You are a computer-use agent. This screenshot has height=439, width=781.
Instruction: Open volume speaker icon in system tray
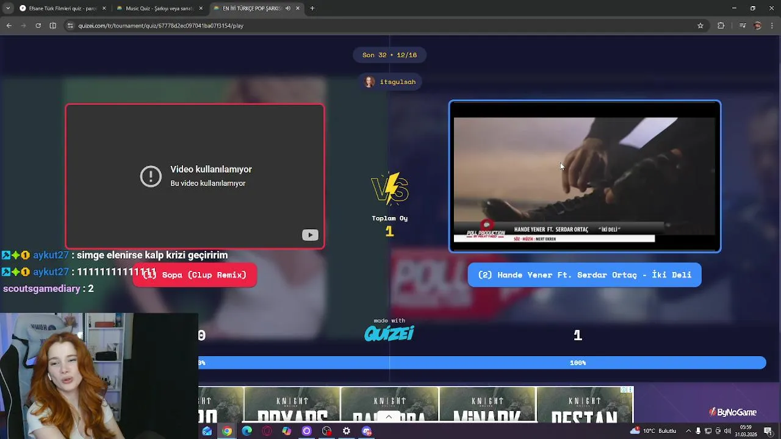point(727,431)
